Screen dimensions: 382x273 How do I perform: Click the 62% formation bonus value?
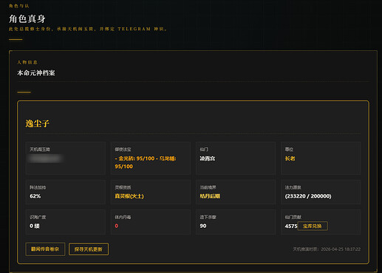(x=35, y=196)
